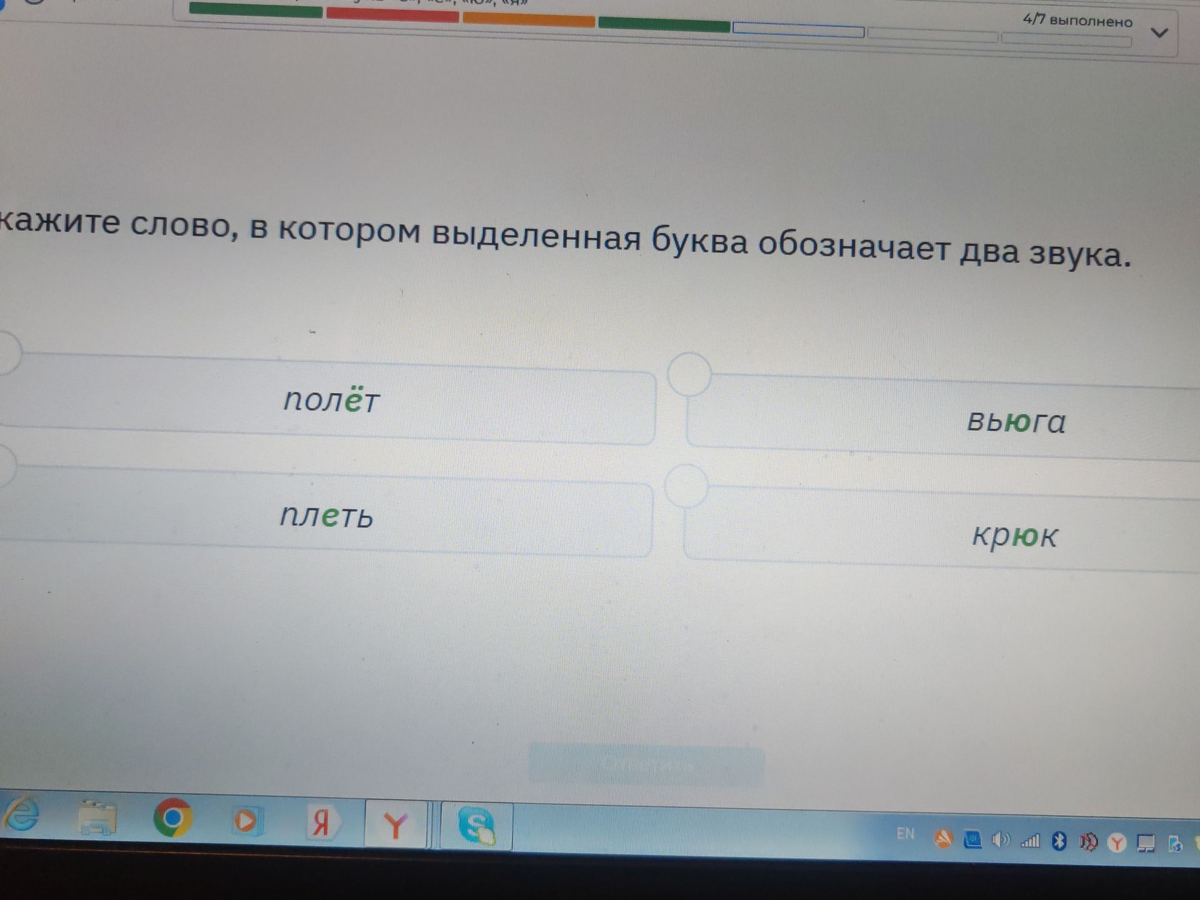Open Skype from the taskbar
This screenshot has width=1200, height=900.
coord(477,826)
